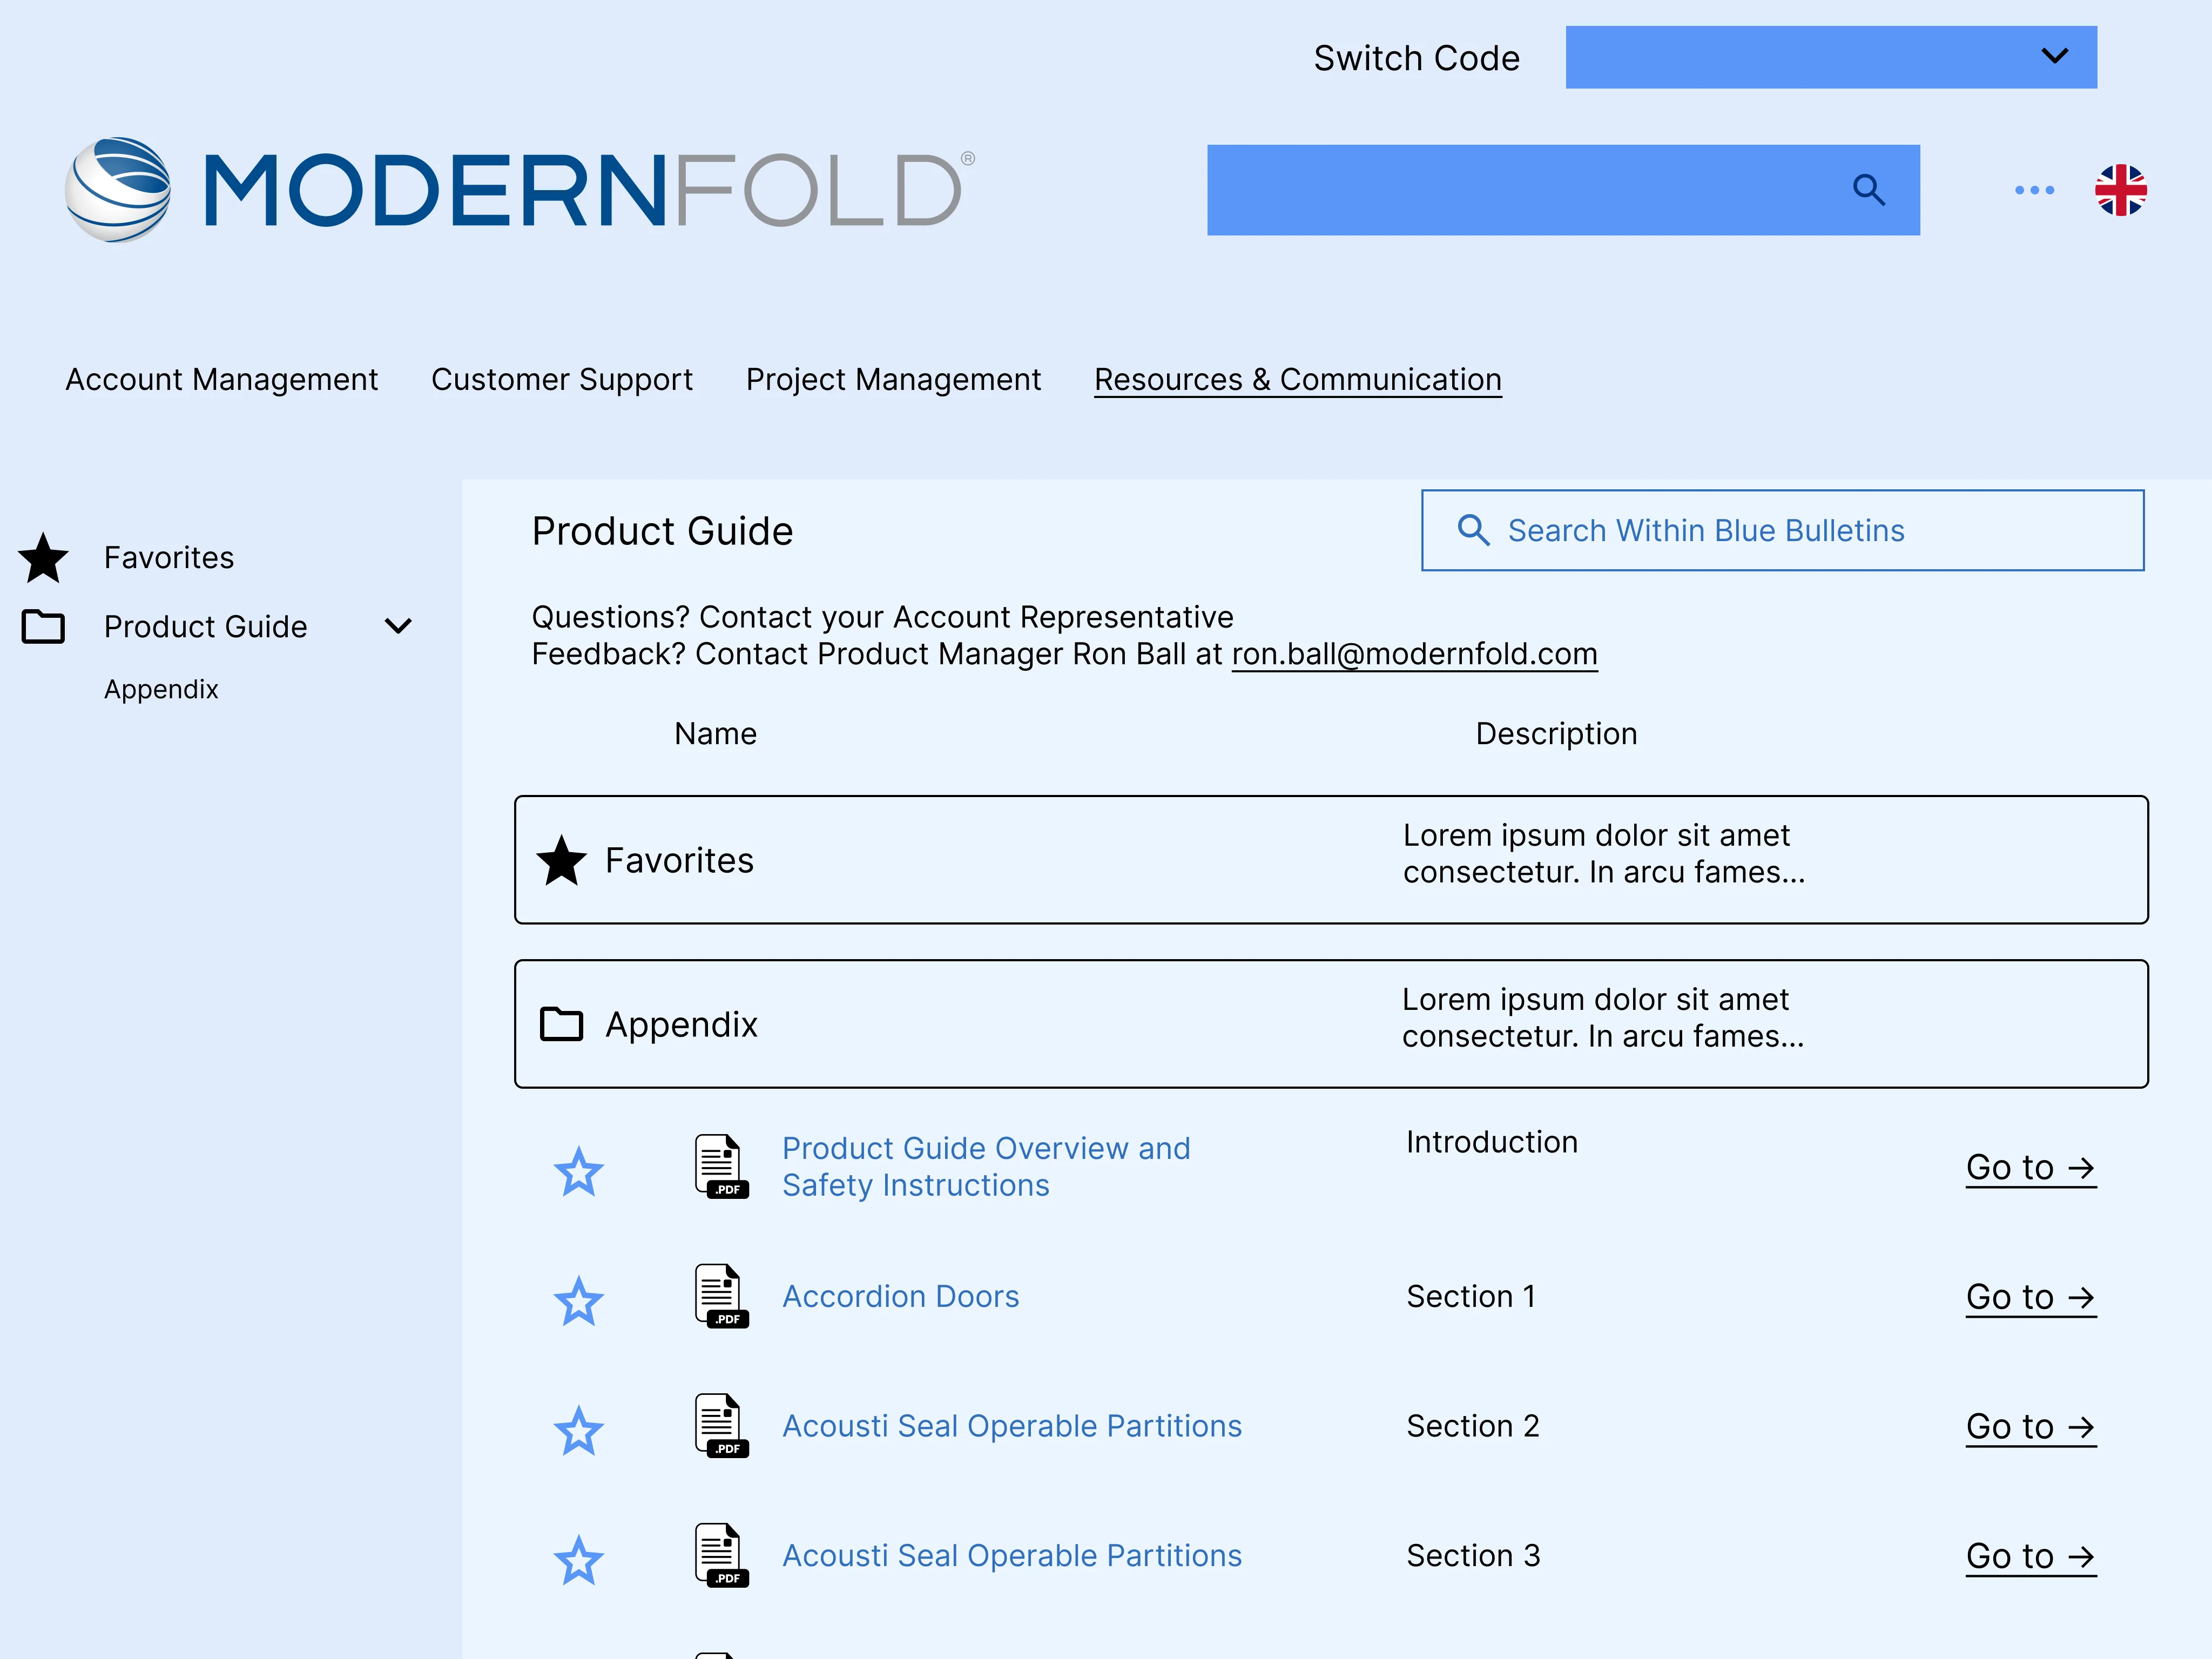Collapse the Product Guide sidebar chevron
This screenshot has height=1659, width=2212.
(398, 627)
